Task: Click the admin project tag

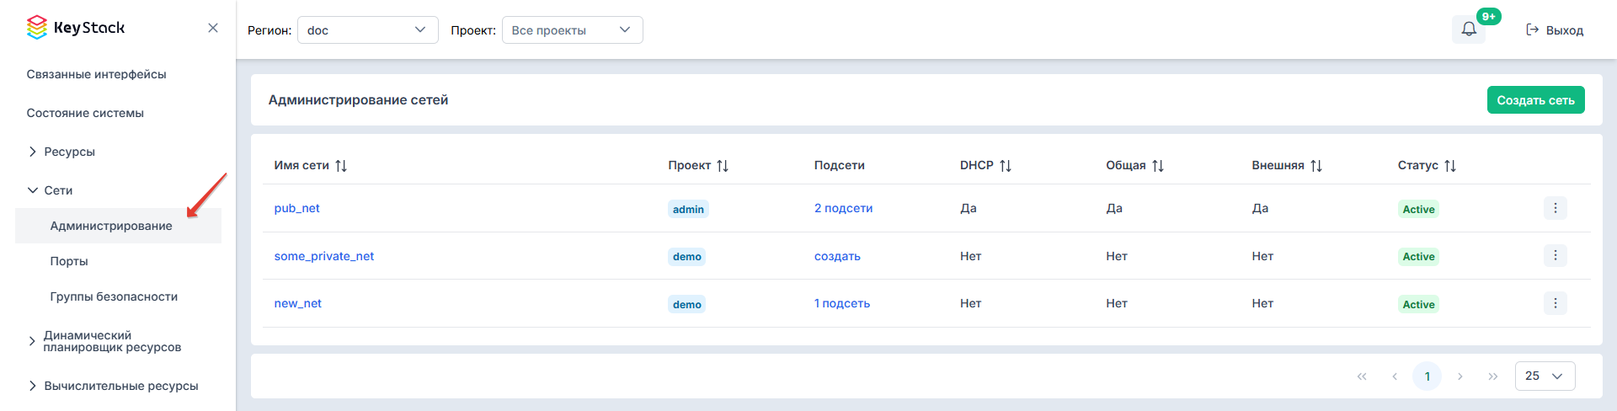Action: [688, 209]
